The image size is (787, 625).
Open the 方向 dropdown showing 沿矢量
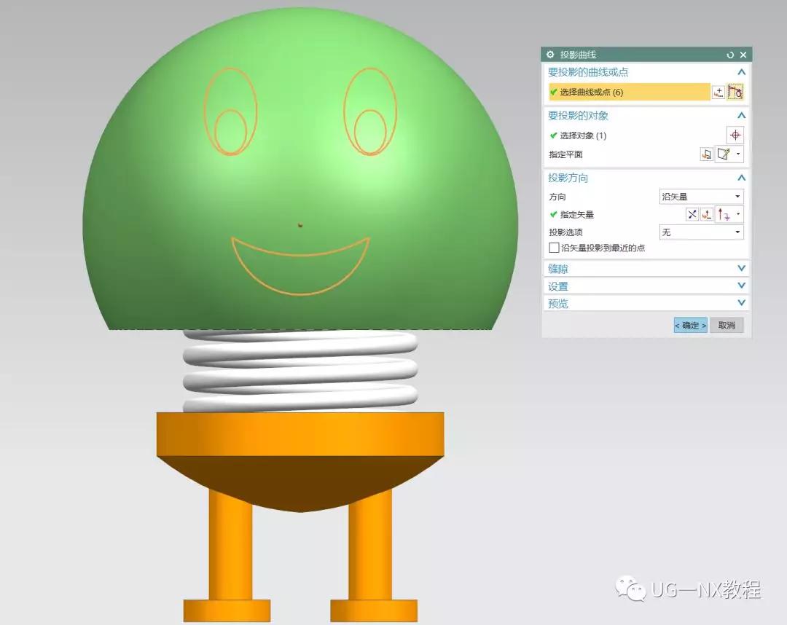pyautogui.click(x=701, y=197)
